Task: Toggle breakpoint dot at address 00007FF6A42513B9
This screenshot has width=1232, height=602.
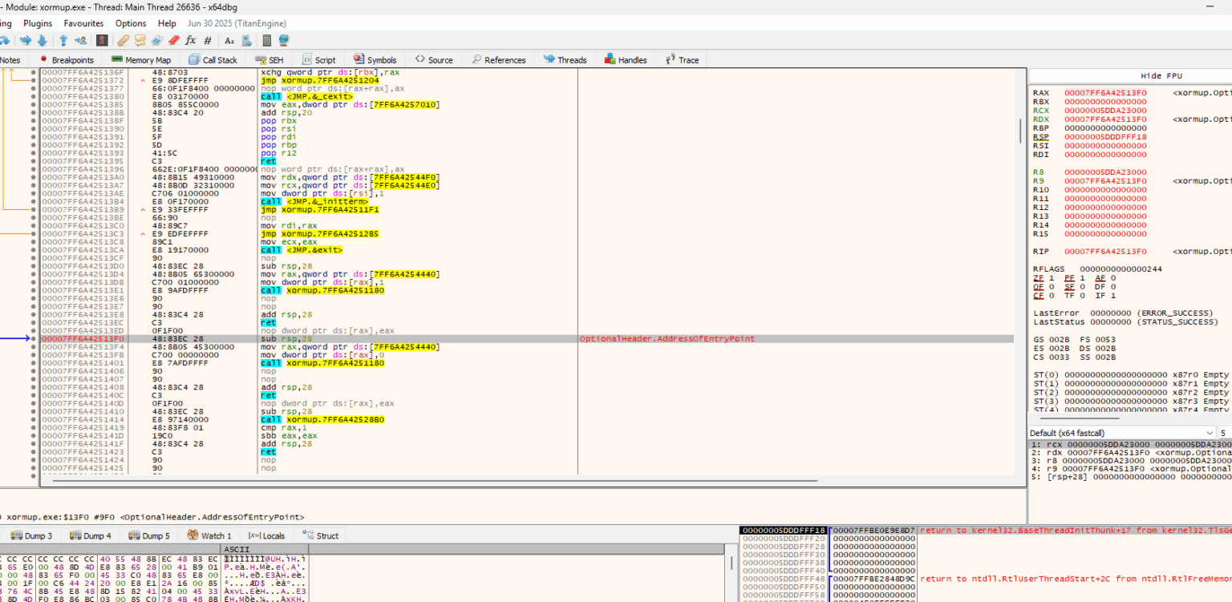Action: point(34,209)
